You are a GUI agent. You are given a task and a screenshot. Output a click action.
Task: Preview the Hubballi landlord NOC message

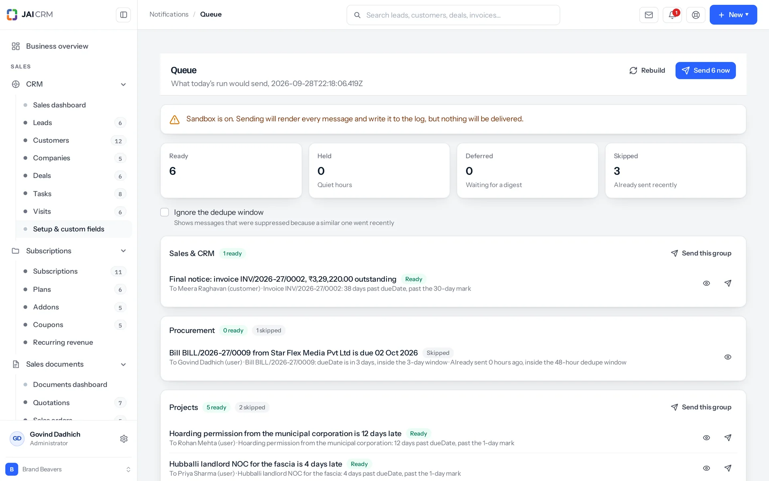707,468
